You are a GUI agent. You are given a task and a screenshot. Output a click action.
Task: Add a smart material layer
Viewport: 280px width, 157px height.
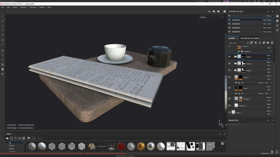pos(264,43)
